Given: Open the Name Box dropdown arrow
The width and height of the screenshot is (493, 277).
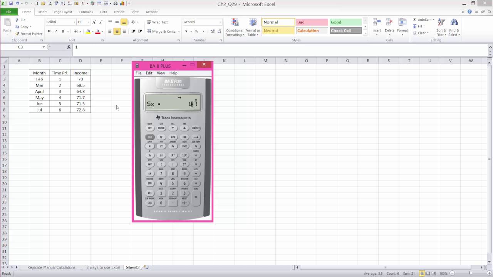Looking at the screenshot, I should tap(44, 47).
